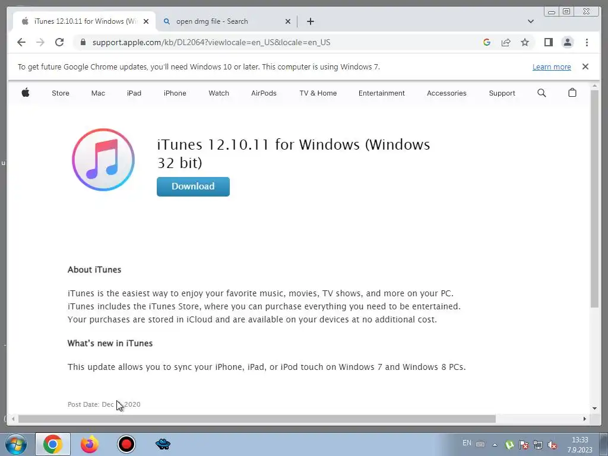Screen dimensions: 608x456
Task: Click the scroll up arrow
Action: pos(595,85)
